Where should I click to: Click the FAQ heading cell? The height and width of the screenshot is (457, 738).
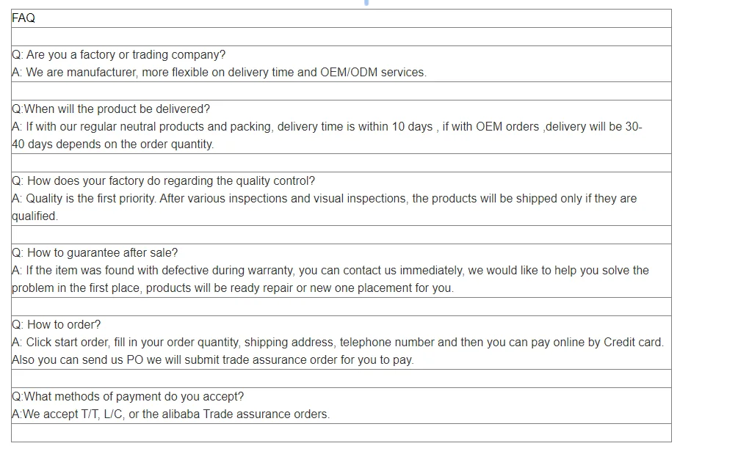point(341,18)
